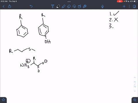The height and width of the screenshot is (103, 138).
Task: Tap the page 71 of 72 indicator
Action: coord(135,84)
